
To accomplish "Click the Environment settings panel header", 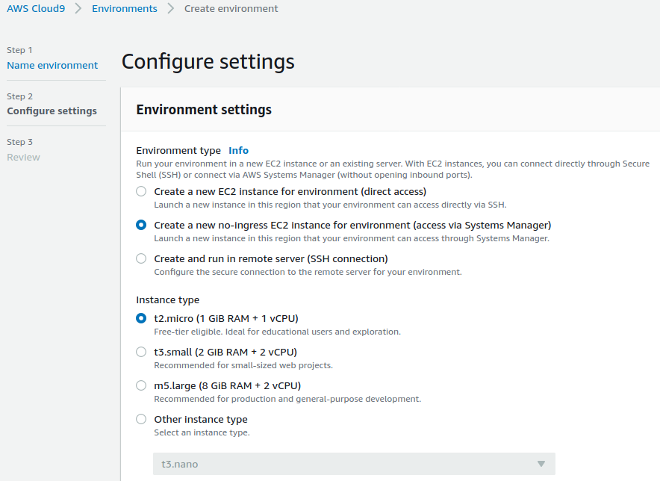I will click(x=204, y=110).
